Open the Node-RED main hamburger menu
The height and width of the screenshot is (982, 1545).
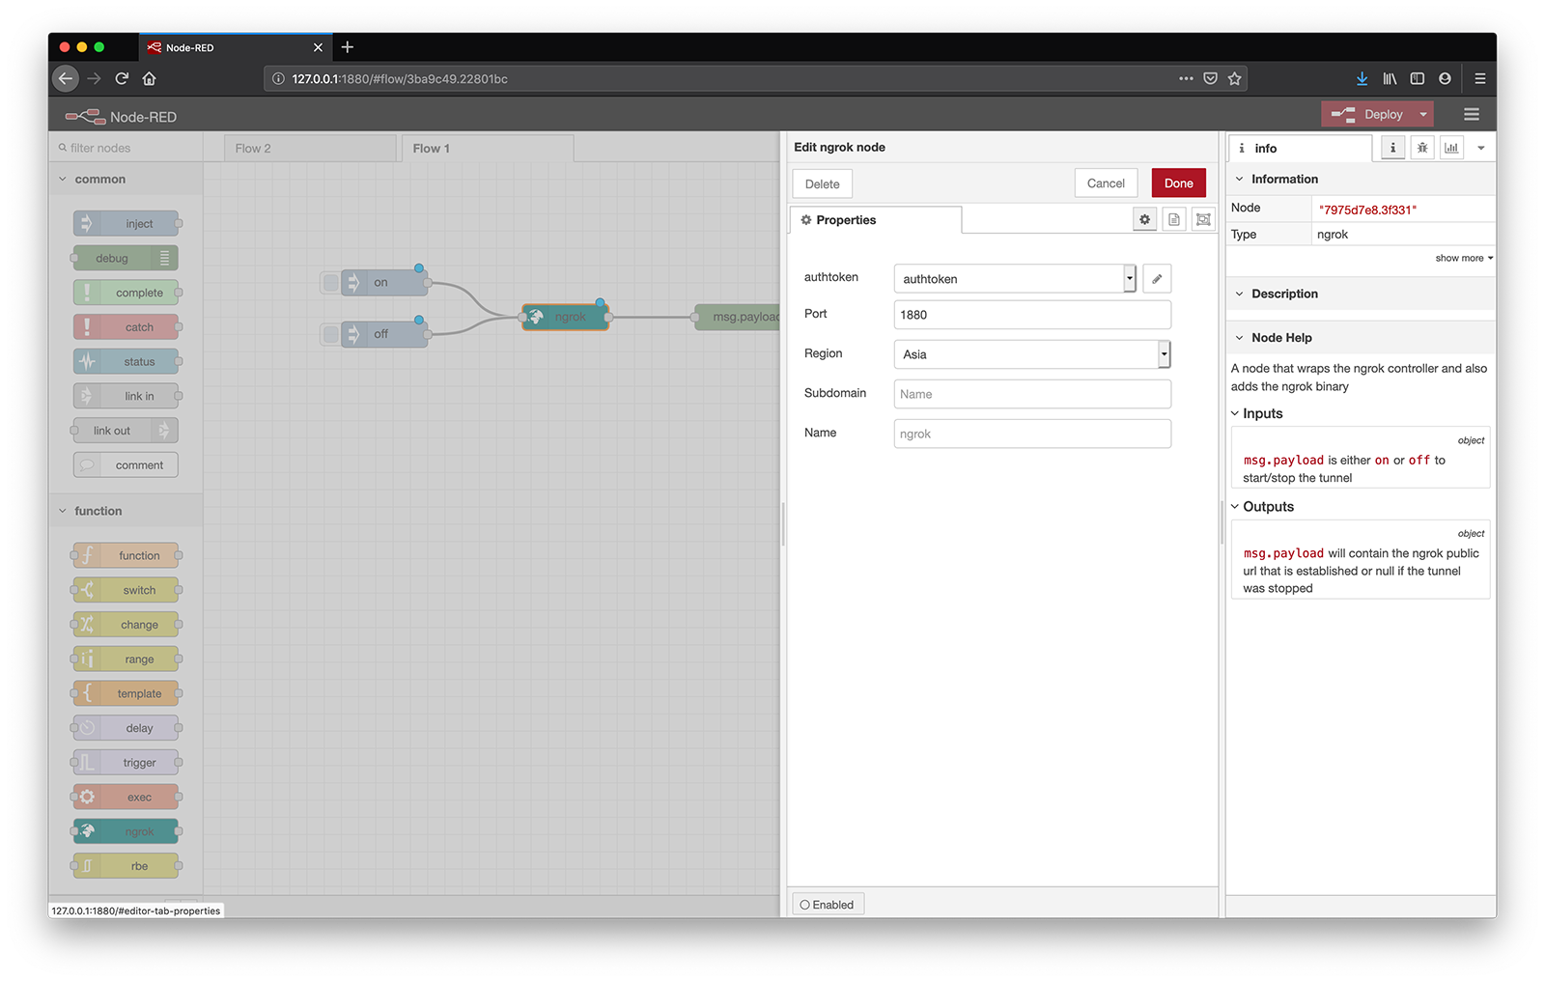1472,114
